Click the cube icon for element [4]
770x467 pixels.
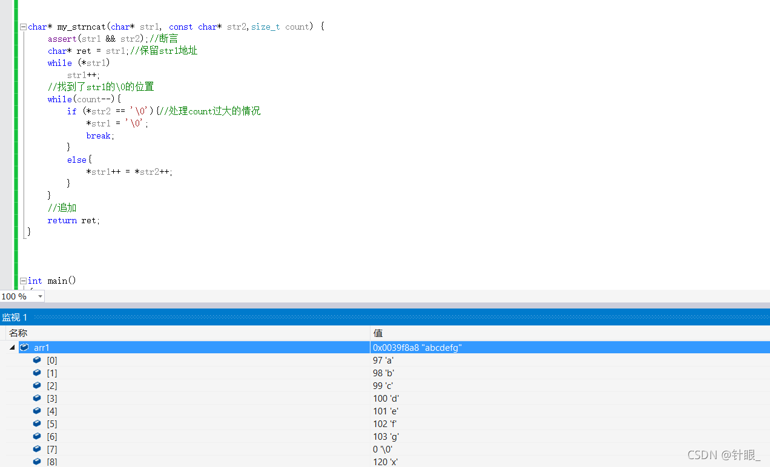37,411
